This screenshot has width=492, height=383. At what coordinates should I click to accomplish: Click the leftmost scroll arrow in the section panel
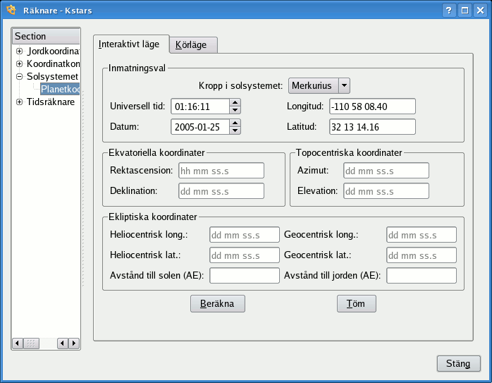(x=17, y=343)
